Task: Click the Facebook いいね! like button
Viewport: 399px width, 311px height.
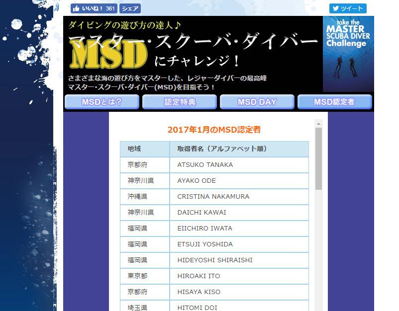Action: [x=94, y=8]
